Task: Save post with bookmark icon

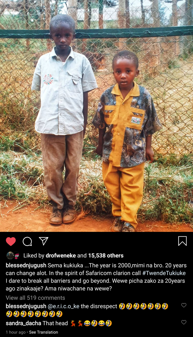Action: (x=182, y=241)
